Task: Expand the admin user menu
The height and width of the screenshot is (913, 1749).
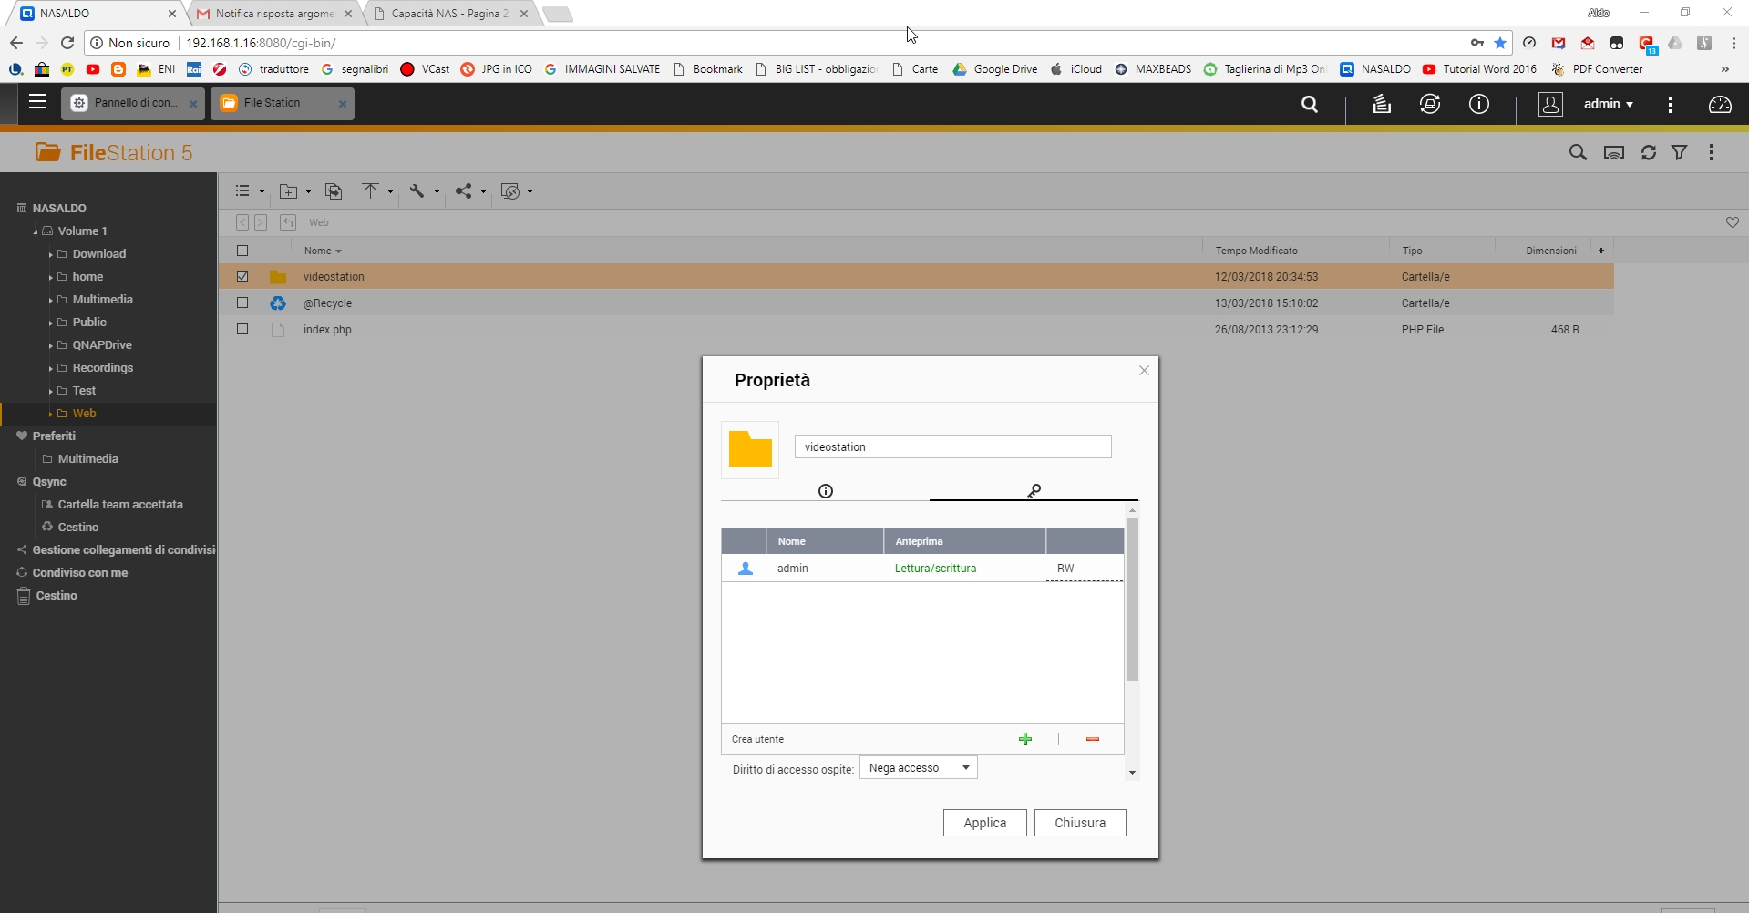Action: (x=1608, y=105)
